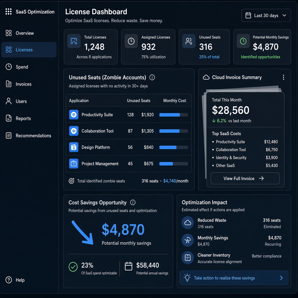Click the Reduced Waste cloud icon
The height and width of the screenshot is (298, 298).
(x=188, y=223)
